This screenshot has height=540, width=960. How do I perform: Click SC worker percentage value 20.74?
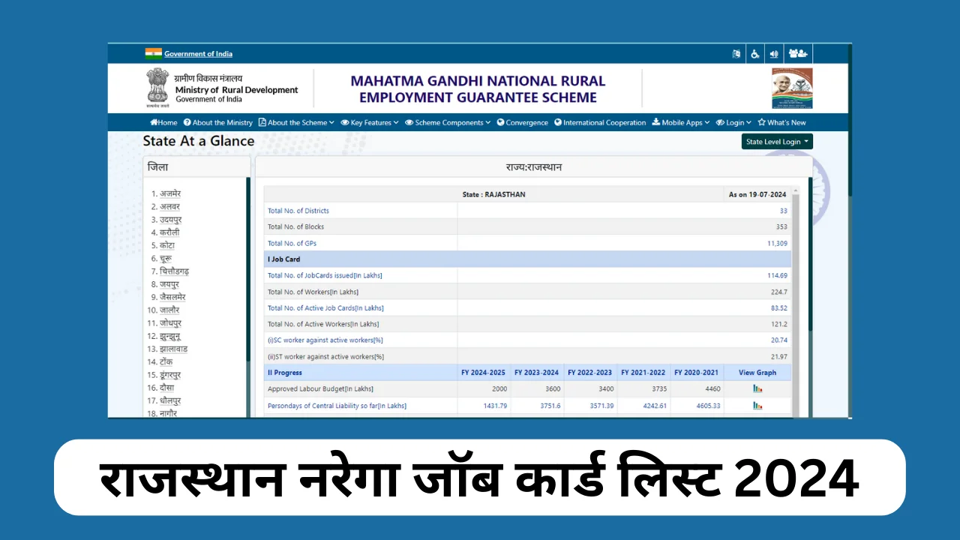pos(779,340)
